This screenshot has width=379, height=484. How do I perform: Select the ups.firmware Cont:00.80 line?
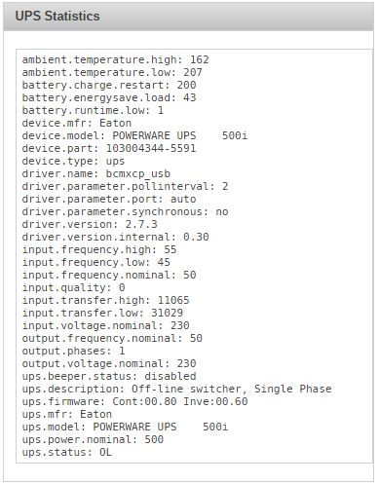(134, 401)
